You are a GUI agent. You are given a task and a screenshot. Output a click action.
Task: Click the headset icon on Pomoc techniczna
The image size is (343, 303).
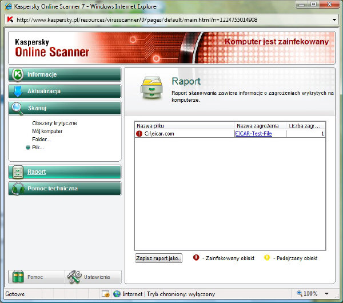(x=18, y=189)
